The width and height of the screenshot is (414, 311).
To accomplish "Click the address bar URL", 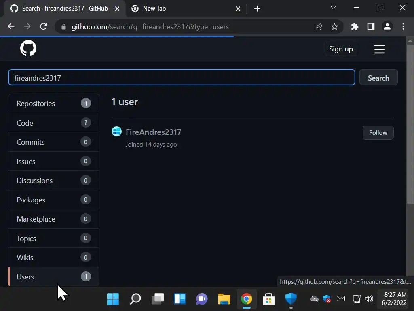I will coord(150,27).
